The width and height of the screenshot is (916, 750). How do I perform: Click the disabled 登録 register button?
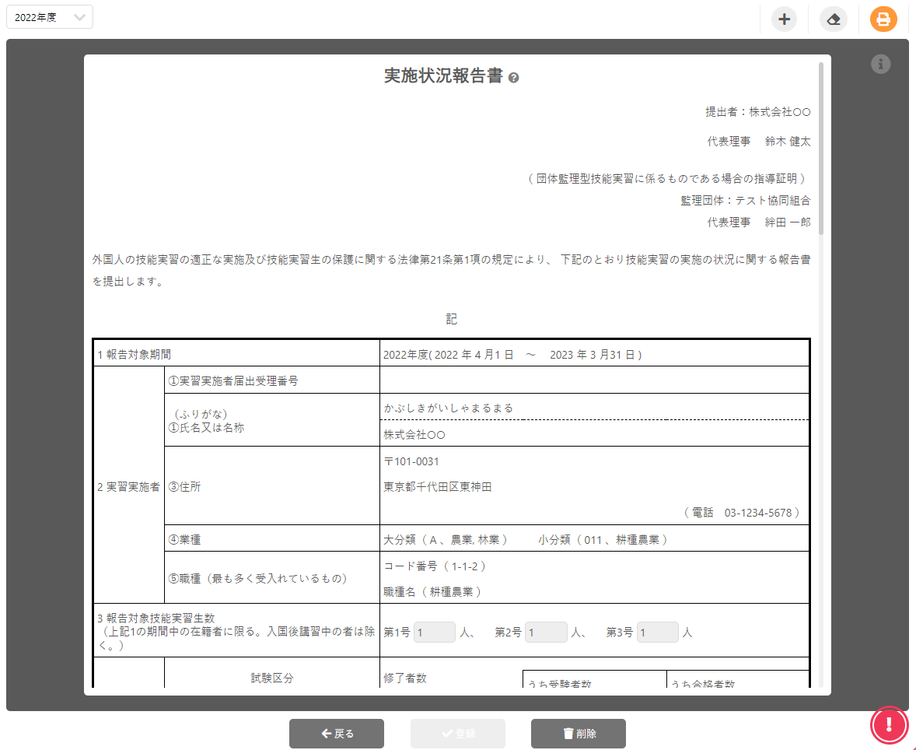click(457, 733)
